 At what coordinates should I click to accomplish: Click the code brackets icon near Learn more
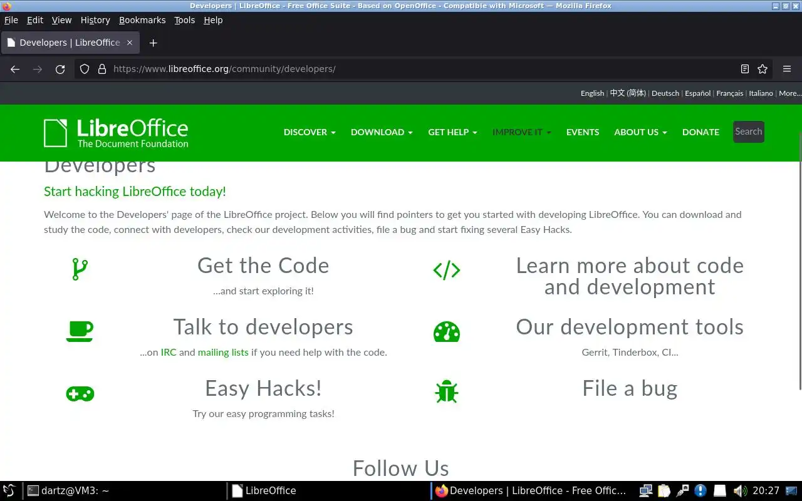point(447,270)
